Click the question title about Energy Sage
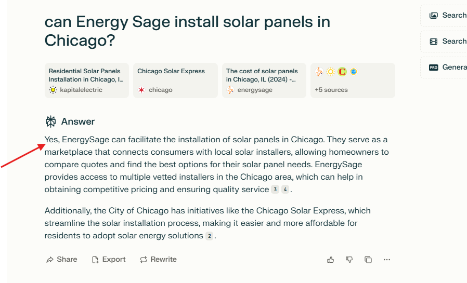Viewport: 467px width, 283px height. 187,31
